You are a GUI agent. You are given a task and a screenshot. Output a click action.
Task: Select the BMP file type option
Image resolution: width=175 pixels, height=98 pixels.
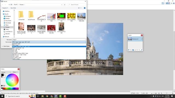tap(49, 48)
